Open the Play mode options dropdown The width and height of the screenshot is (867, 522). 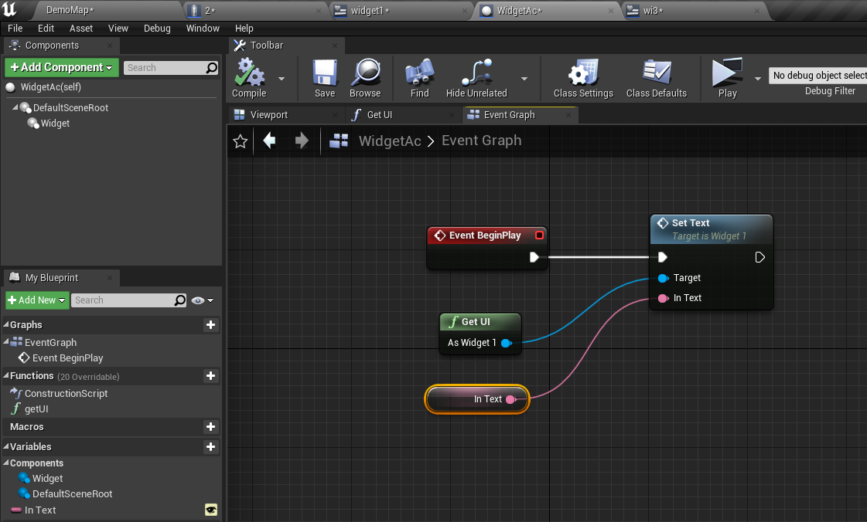(757, 78)
